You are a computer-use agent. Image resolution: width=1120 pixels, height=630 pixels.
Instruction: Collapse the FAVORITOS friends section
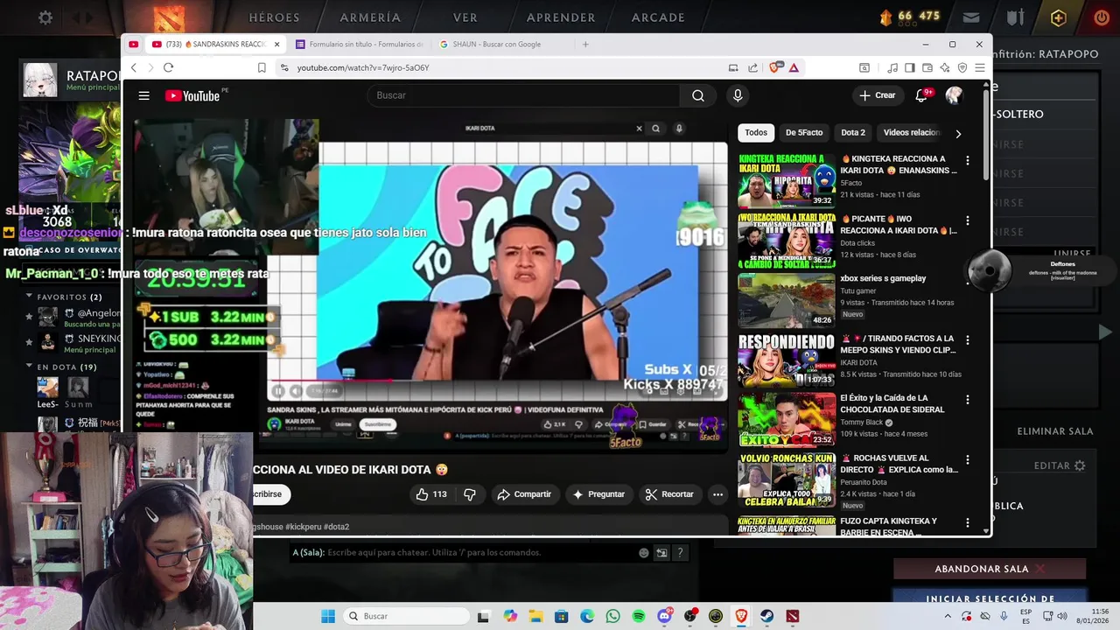(29, 297)
